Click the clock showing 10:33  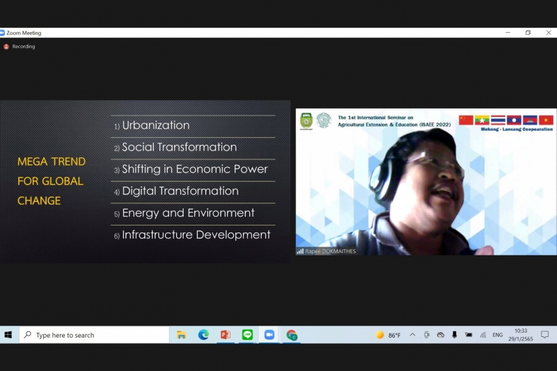pos(521,335)
